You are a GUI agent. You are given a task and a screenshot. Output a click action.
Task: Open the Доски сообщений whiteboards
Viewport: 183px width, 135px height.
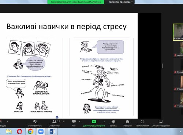coord(161,123)
